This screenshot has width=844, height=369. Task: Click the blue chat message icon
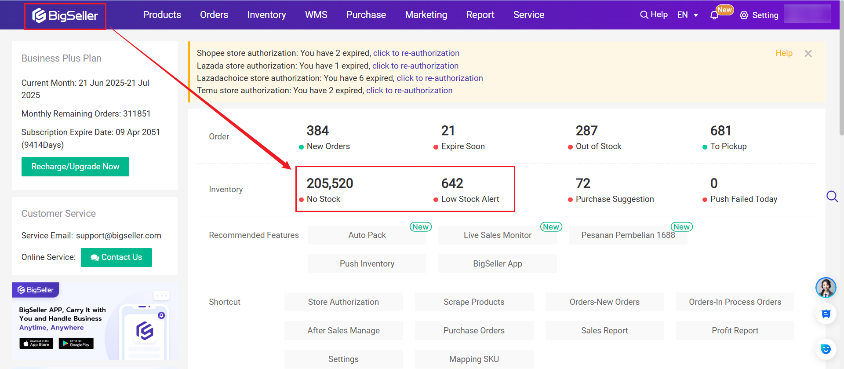pos(826,314)
